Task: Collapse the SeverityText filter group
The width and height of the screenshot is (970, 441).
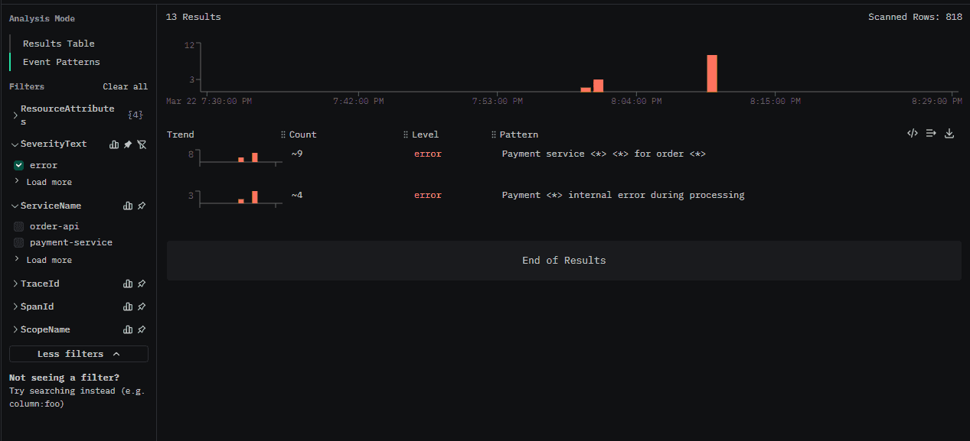Action: point(15,144)
